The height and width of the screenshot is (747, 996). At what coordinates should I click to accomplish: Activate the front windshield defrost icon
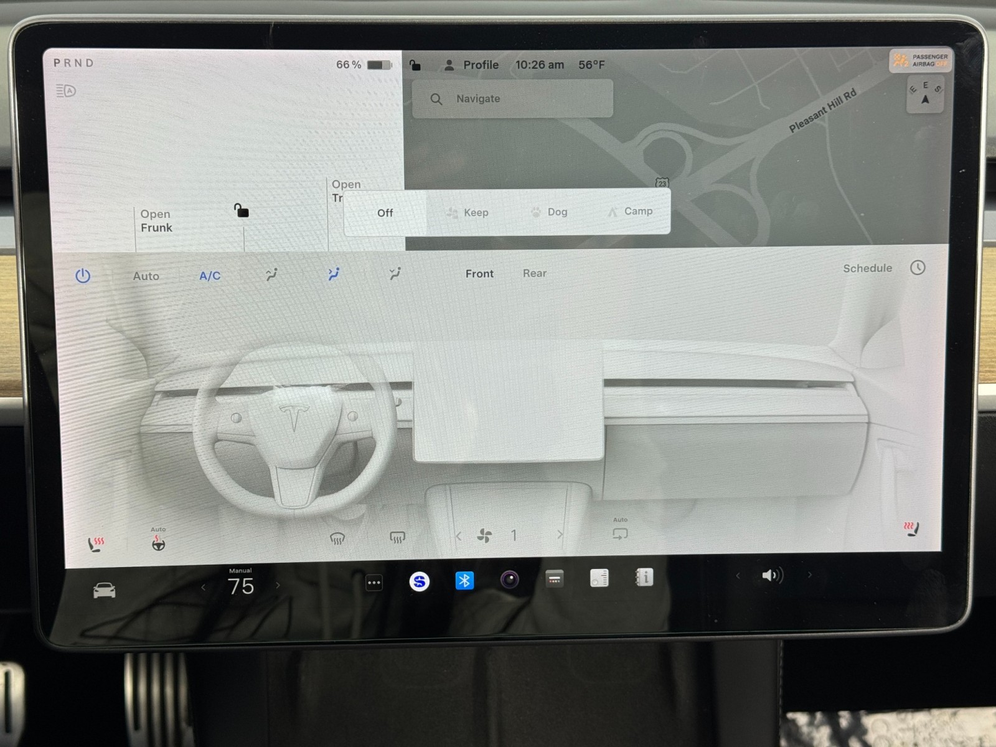click(x=337, y=538)
